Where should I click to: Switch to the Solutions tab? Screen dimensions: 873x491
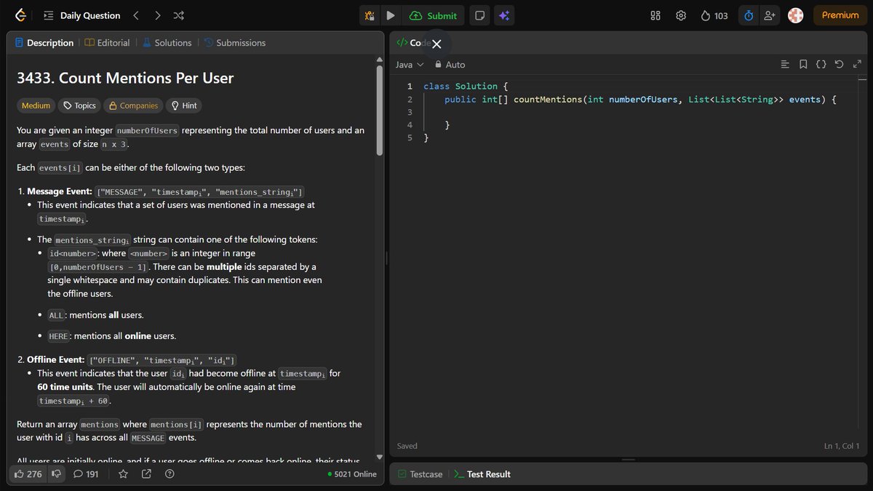(x=167, y=43)
